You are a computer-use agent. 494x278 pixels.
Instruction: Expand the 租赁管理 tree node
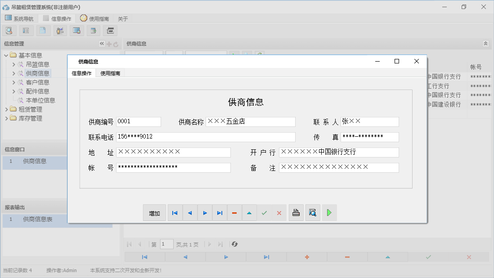point(6,109)
